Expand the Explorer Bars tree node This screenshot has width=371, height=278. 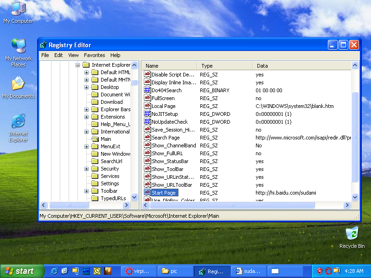pyautogui.click(x=86, y=109)
